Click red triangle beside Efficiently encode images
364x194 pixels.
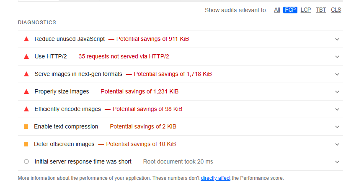pyautogui.click(x=26, y=109)
